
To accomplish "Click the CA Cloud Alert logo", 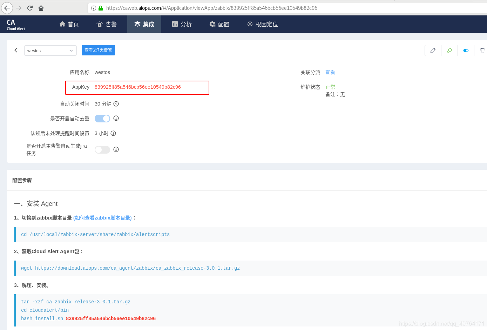I will (x=16, y=25).
